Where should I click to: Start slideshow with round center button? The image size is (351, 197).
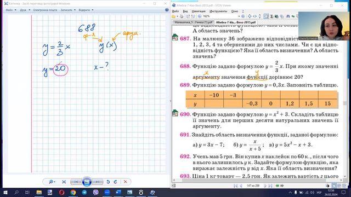tap(87, 182)
